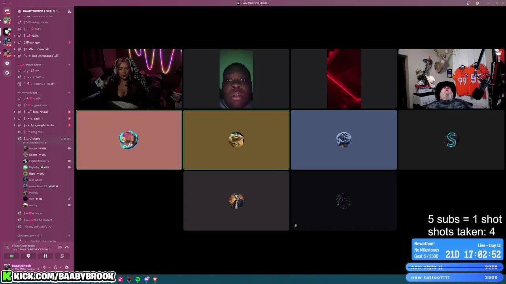The image size is (506, 284).
Task: Open Spotify icon in taskbar
Action: pos(138,279)
